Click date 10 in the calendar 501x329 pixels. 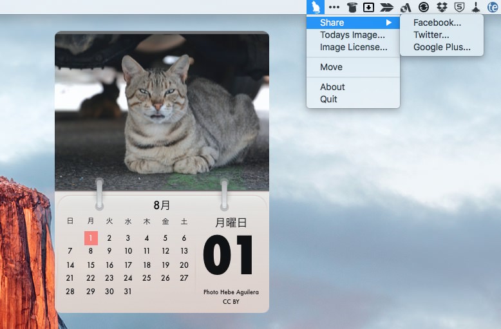point(128,251)
